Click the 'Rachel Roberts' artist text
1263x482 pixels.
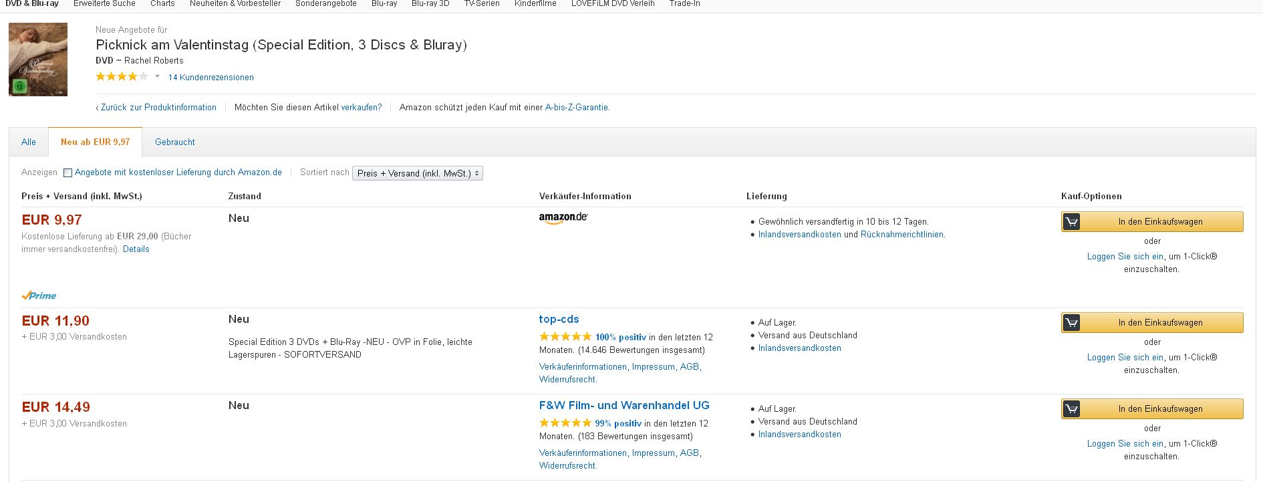[154, 60]
